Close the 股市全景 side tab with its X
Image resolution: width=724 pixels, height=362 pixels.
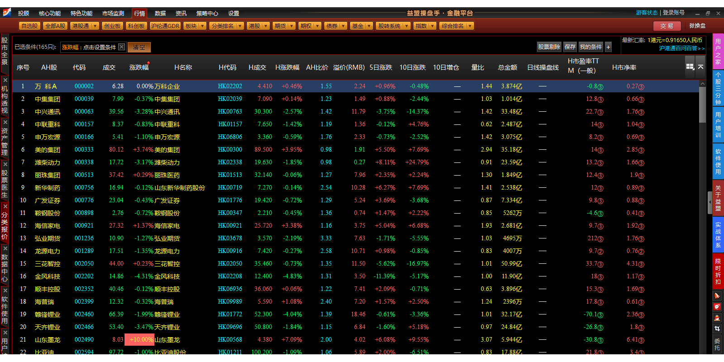[5, 80]
